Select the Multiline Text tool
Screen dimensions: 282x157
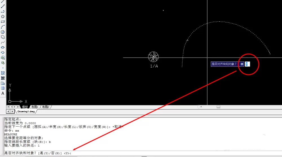coord(3,94)
